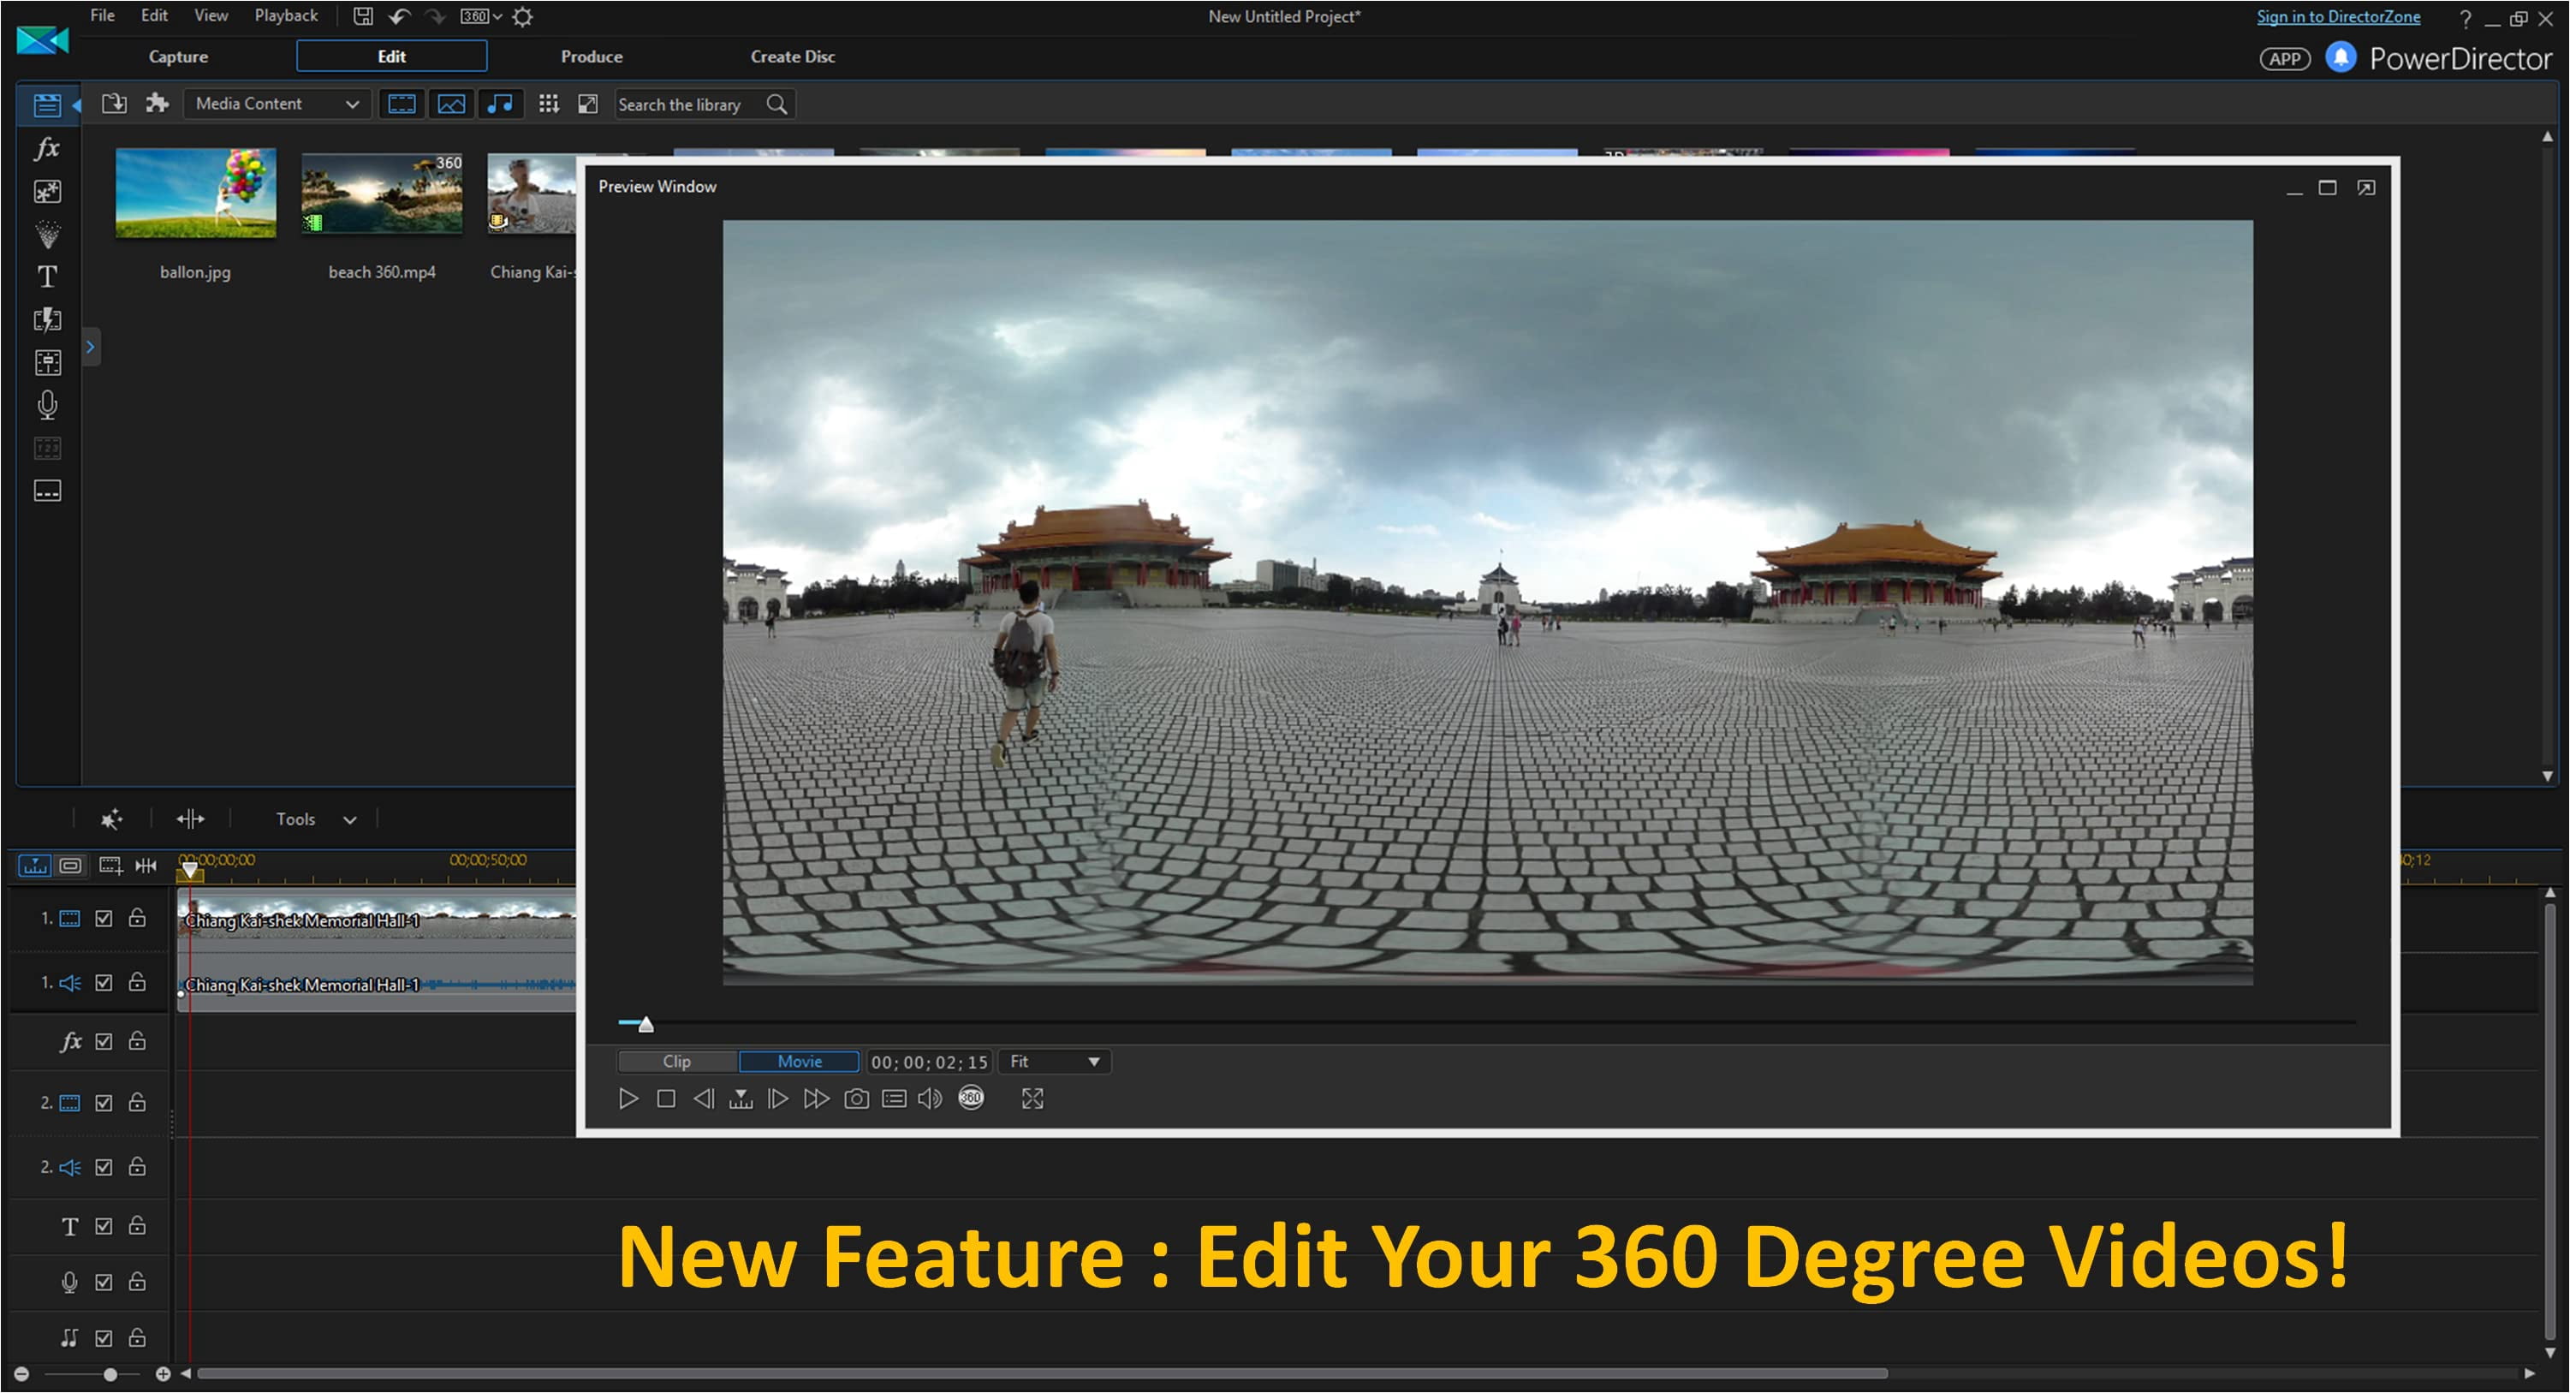This screenshot has height=1393, width=2570.
Task: Uncheck video track 1 enable checkbox
Action: coord(104,918)
